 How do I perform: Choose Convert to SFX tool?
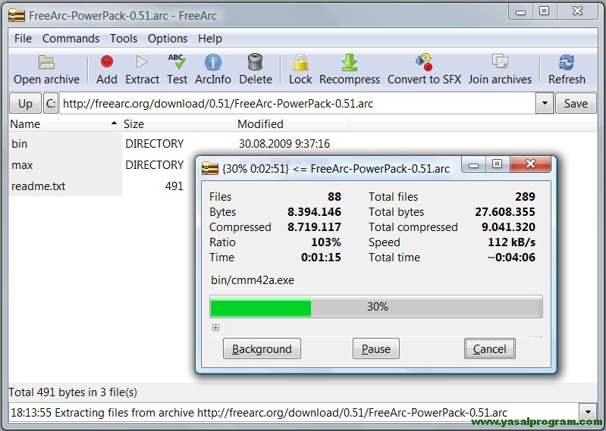coord(424,63)
